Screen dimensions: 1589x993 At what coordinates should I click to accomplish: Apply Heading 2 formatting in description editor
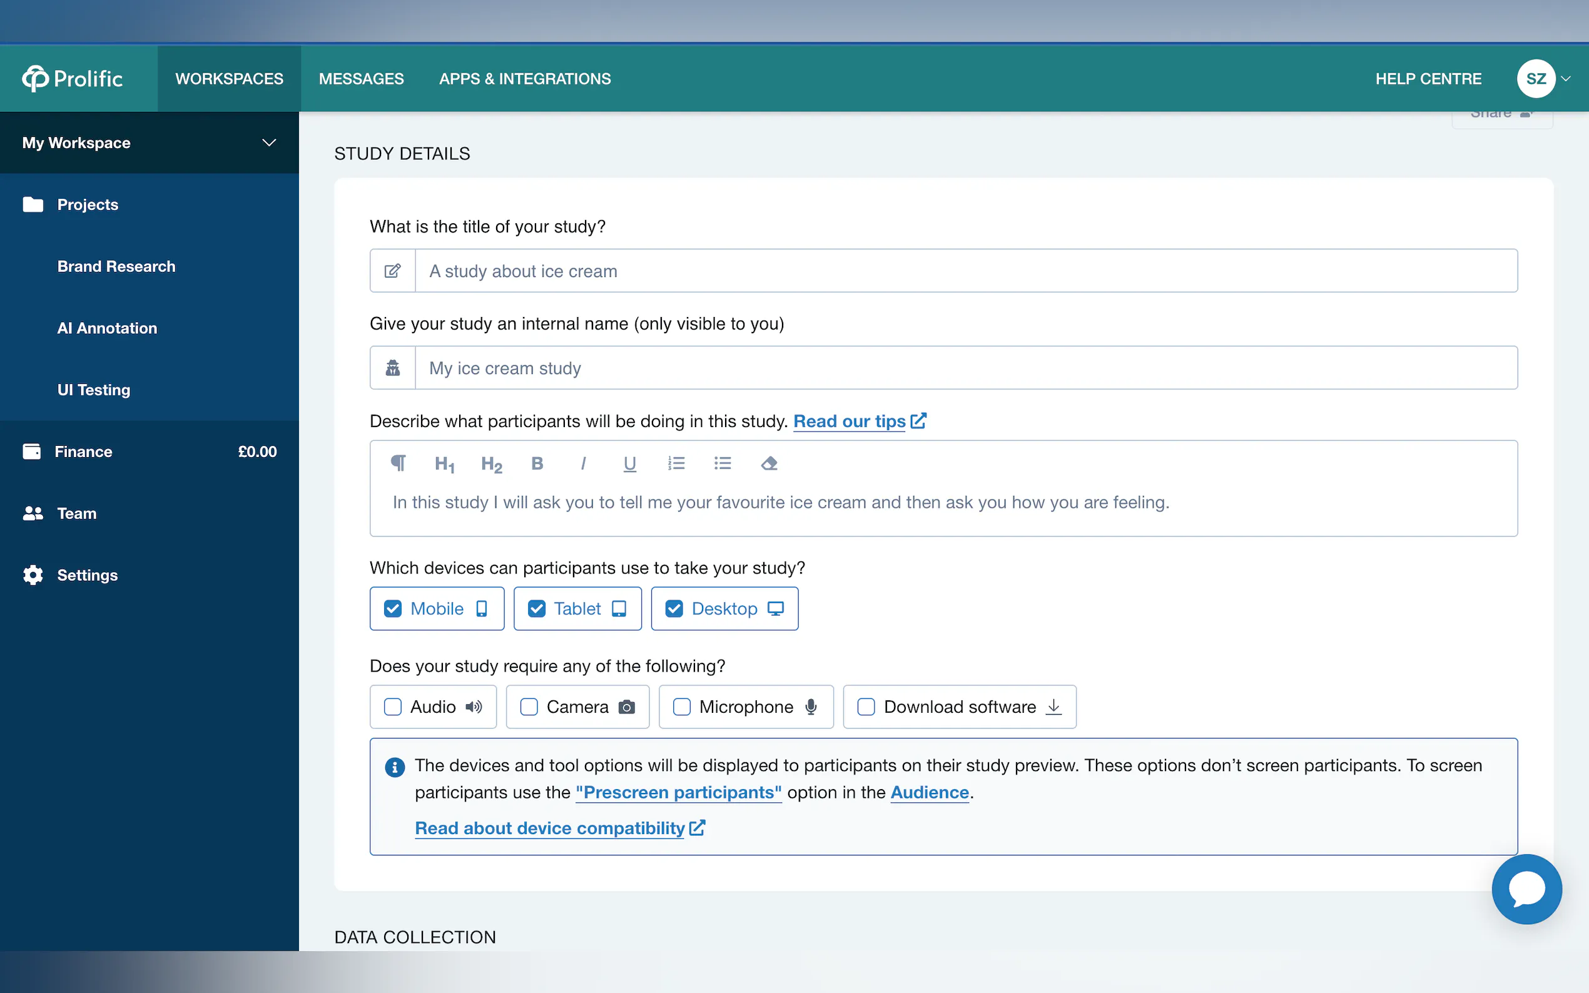(x=491, y=465)
